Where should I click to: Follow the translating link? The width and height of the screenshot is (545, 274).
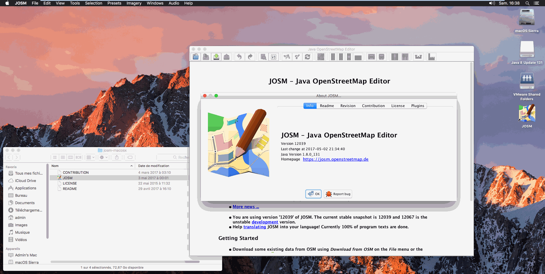pyautogui.click(x=255, y=227)
